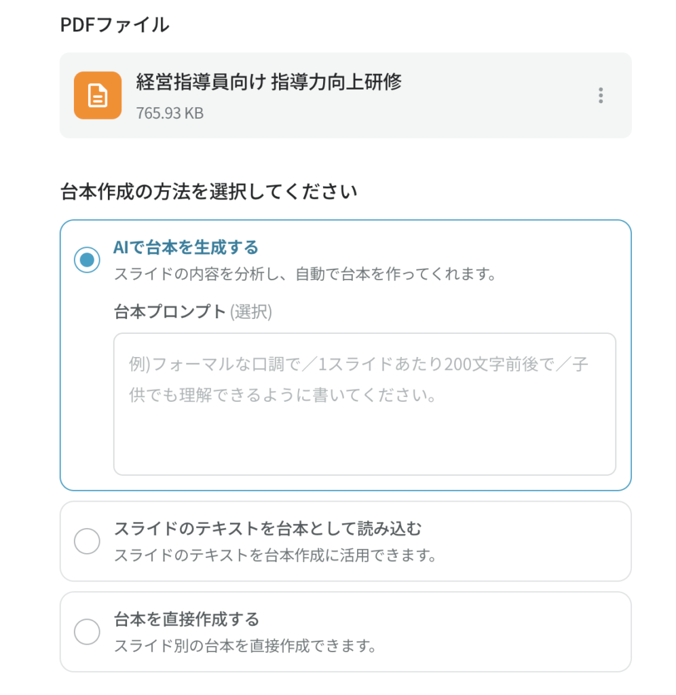This screenshot has width=676, height=695.
Task: Click the orange PDF document icon
Action: pyautogui.click(x=98, y=96)
